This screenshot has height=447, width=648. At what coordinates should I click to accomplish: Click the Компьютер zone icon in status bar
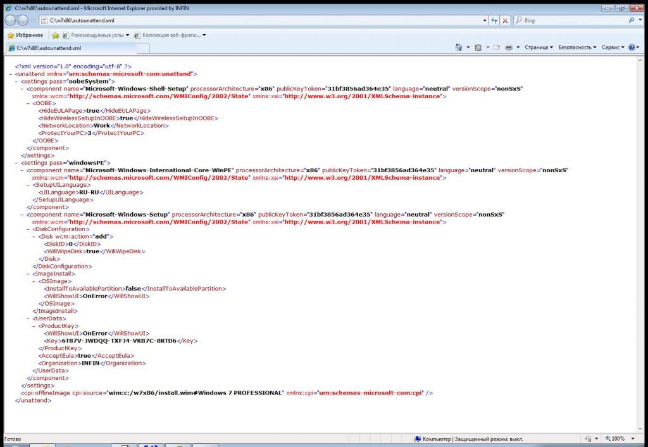coord(418,439)
